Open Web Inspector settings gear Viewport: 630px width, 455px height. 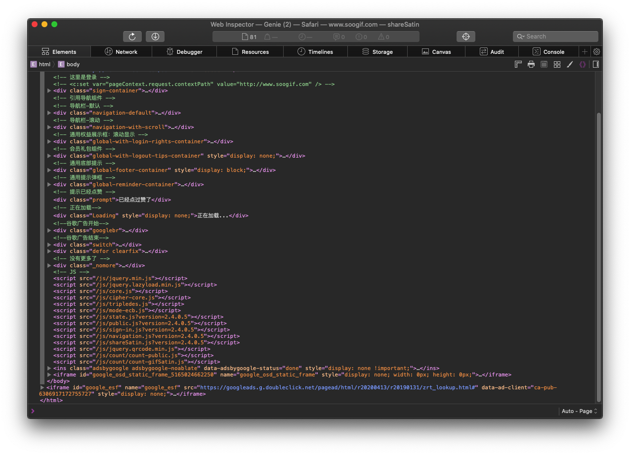pyautogui.click(x=596, y=52)
